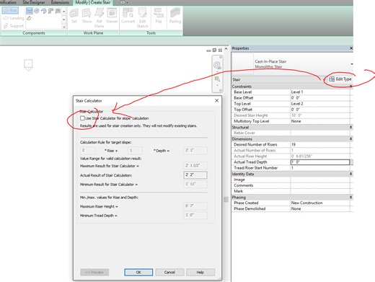This screenshot has width=375, height=282.
Task: Click the component gallery expand arrow
Action: [64, 27]
